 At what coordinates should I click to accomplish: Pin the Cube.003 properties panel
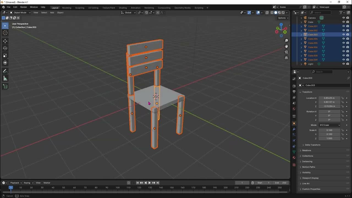pos(348,78)
